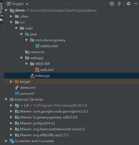Click the External Libraries bars icon
This screenshot has width=139, height=145.
click(x=12, y=99)
